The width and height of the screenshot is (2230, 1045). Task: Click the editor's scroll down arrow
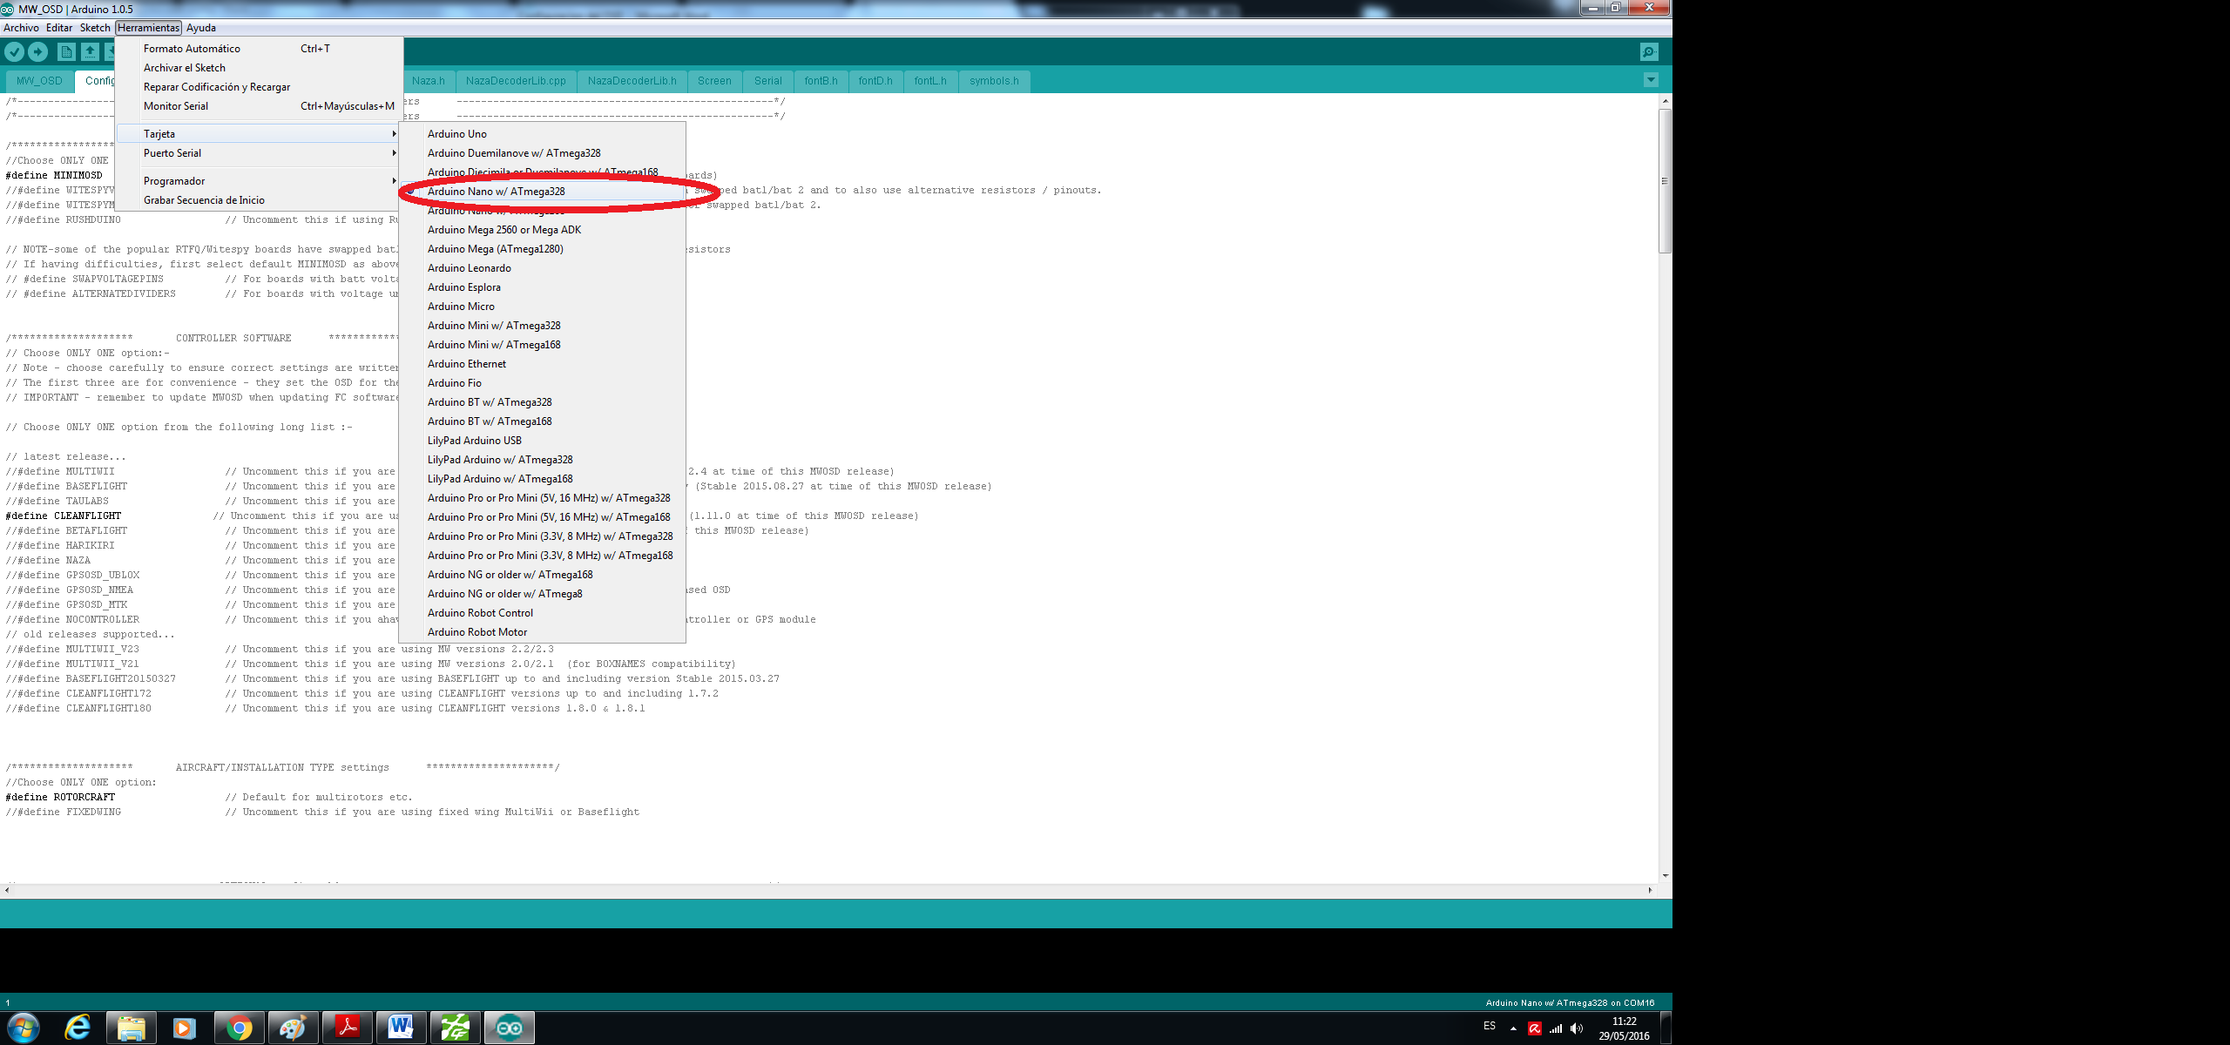(x=1665, y=876)
